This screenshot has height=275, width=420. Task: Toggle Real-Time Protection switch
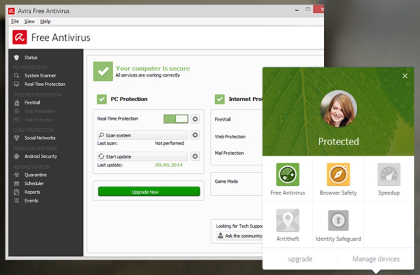click(x=176, y=119)
